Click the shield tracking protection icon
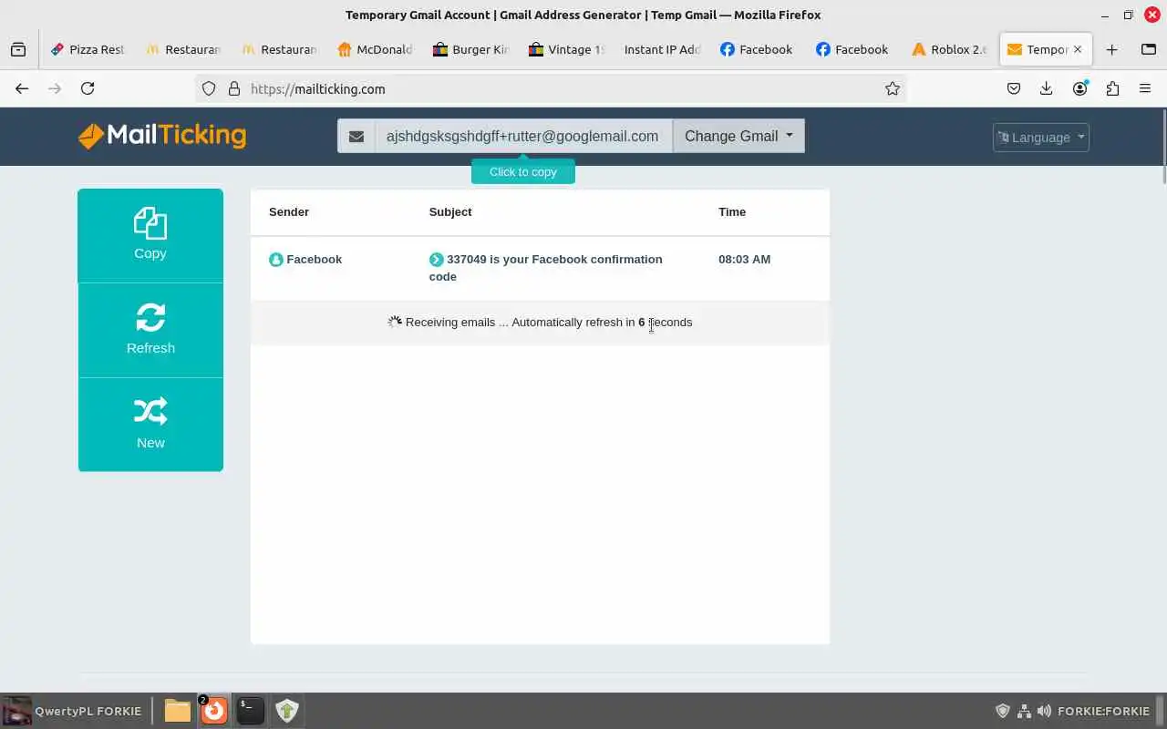 [x=209, y=88]
